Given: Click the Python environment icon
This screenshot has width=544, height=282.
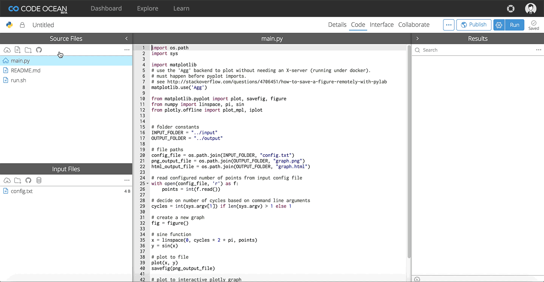Looking at the screenshot, I should (x=9, y=25).
